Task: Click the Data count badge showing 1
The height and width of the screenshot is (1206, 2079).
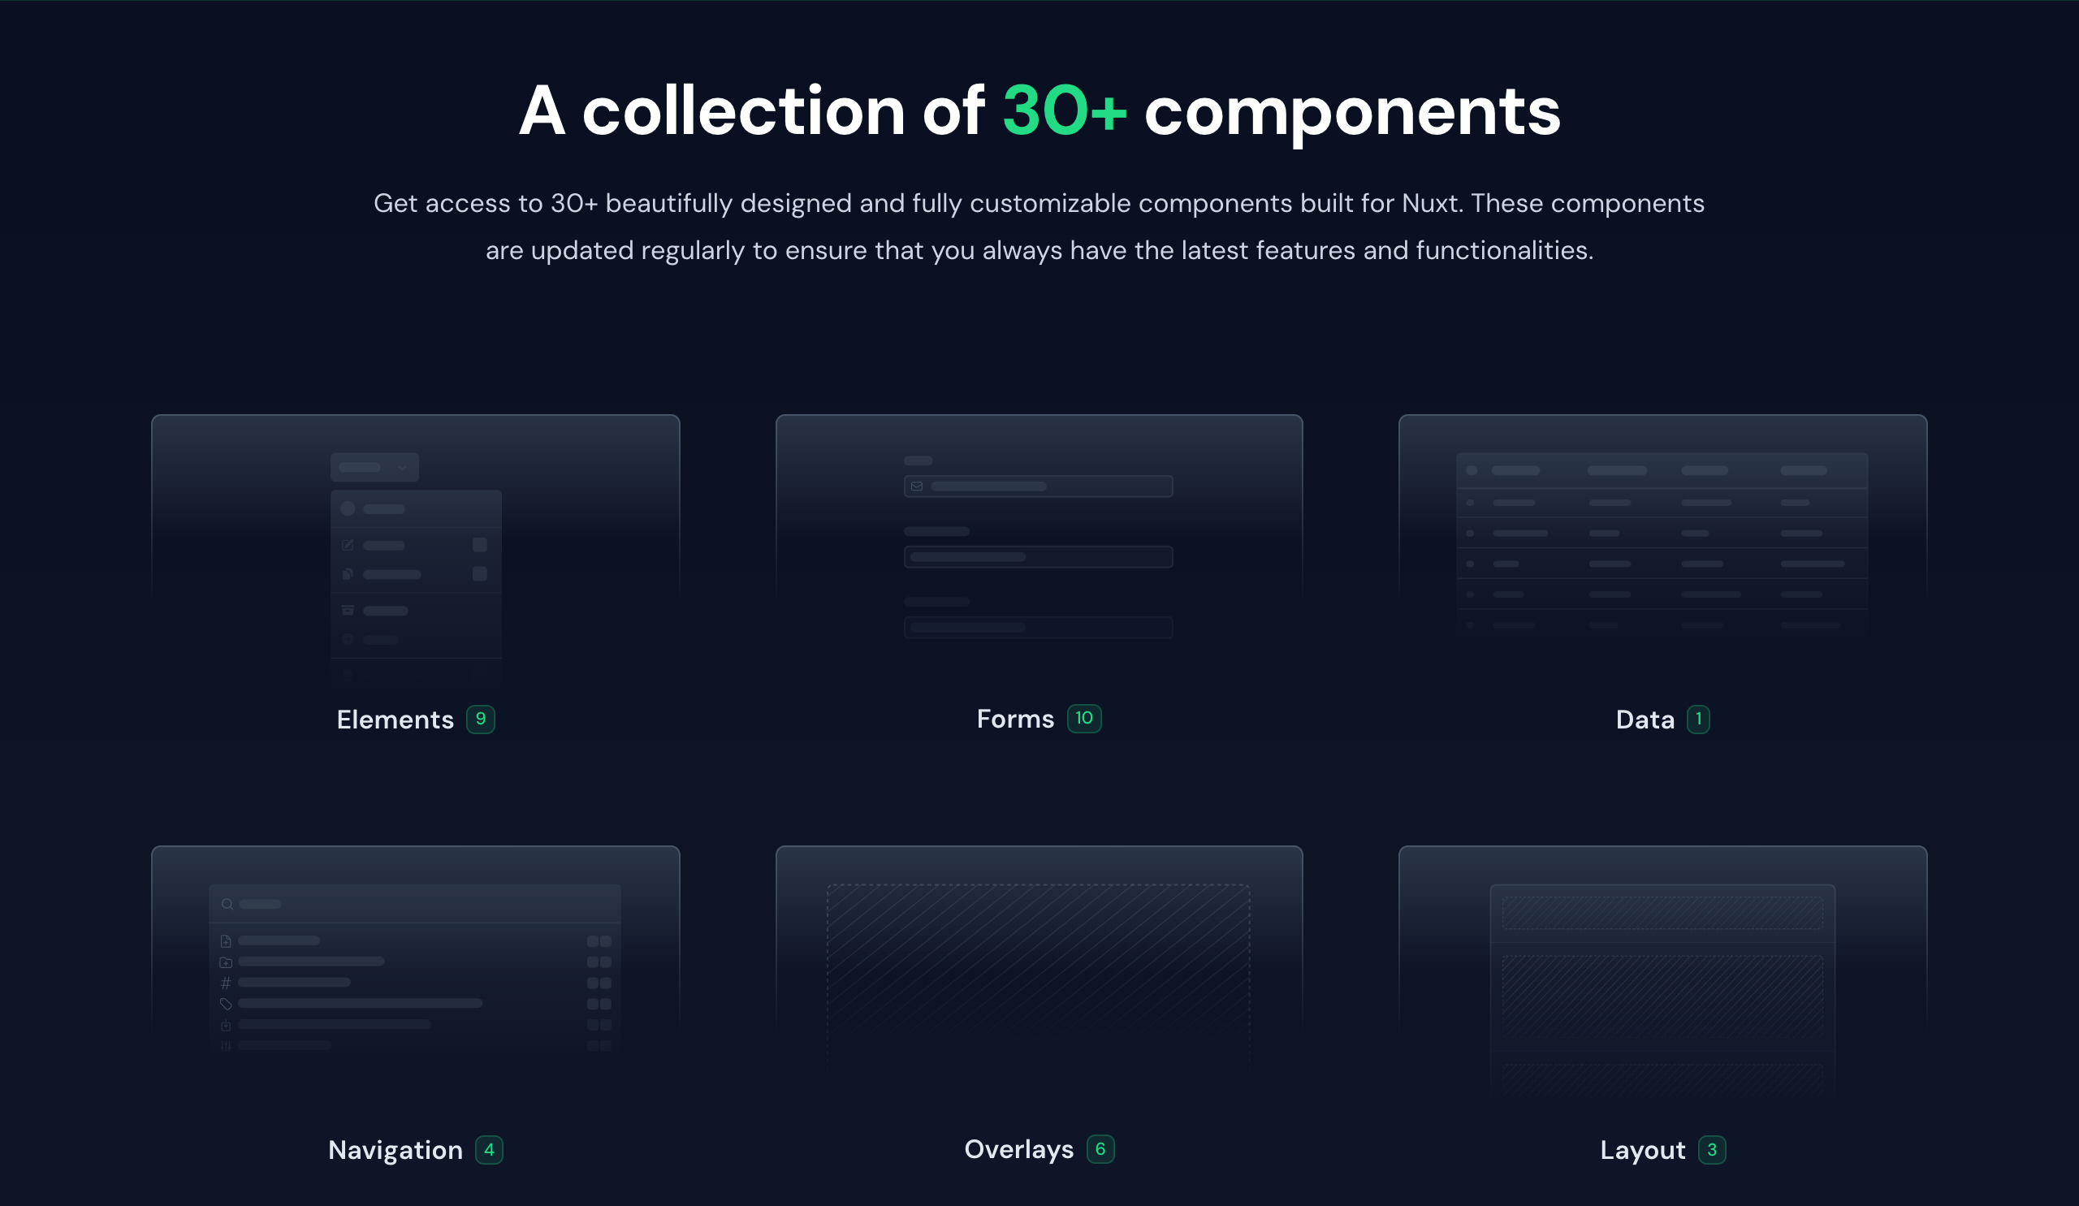Action: pos(1698,719)
